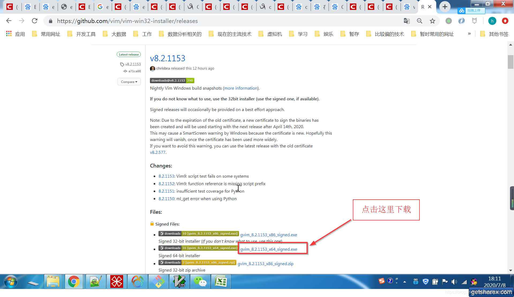This screenshot has width=514, height=297.
Task: Click the Windows Start orb
Action: [11, 281]
